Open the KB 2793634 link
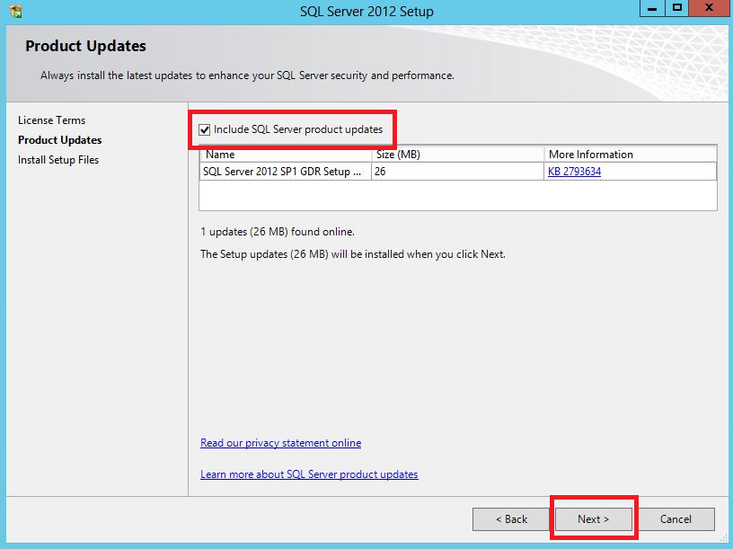This screenshot has width=733, height=549. pos(574,172)
